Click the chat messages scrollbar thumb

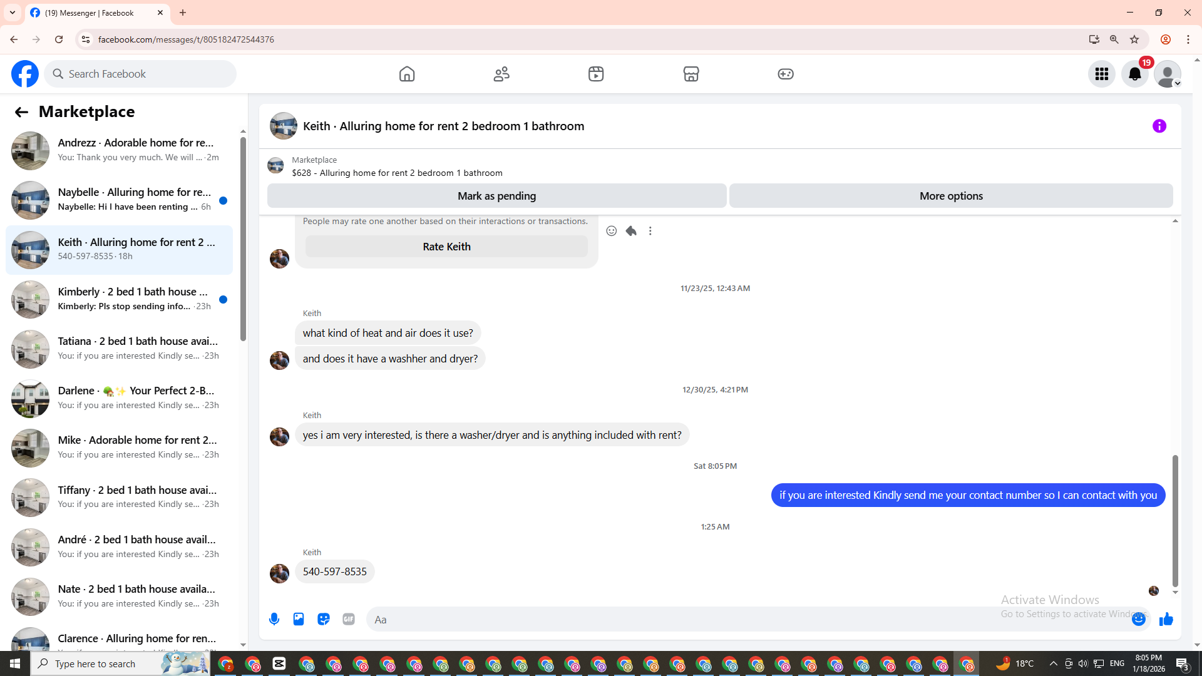[x=1175, y=520]
